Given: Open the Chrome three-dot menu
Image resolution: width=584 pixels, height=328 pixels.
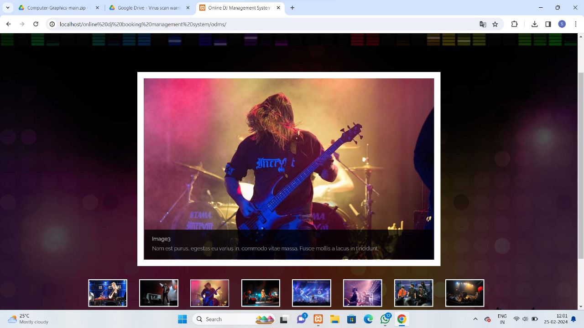Looking at the screenshot, I should [576, 24].
